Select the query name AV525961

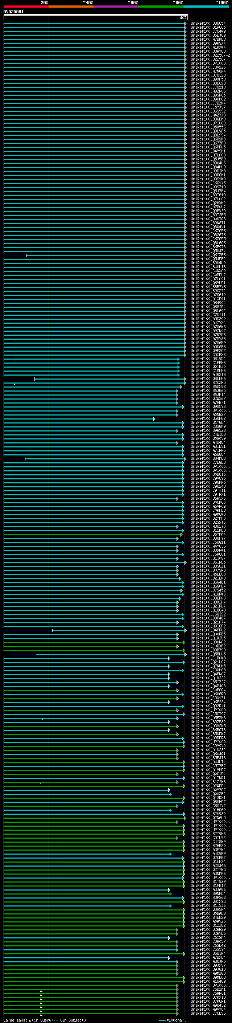click(x=13, y=12)
